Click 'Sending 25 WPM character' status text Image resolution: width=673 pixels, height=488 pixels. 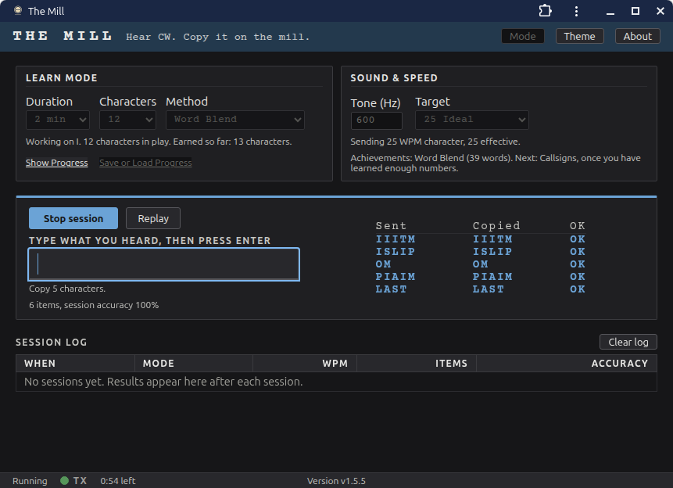point(435,142)
